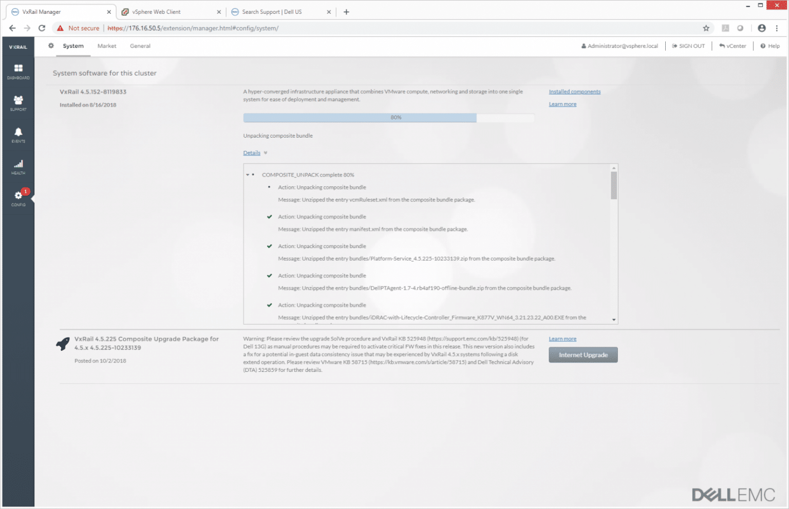Reload the page with refresh icon
The height and width of the screenshot is (509, 789).
[42, 28]
